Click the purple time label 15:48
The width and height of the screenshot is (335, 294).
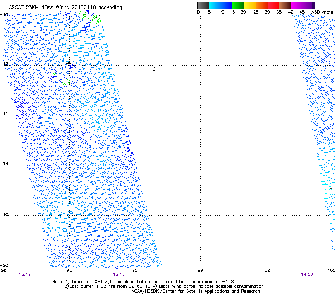click(x=119, y=275)
